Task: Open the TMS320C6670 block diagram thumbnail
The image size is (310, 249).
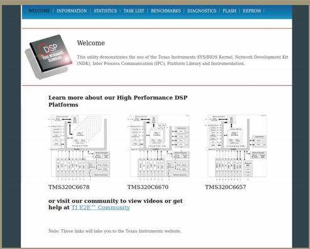Action: point(158,147)
